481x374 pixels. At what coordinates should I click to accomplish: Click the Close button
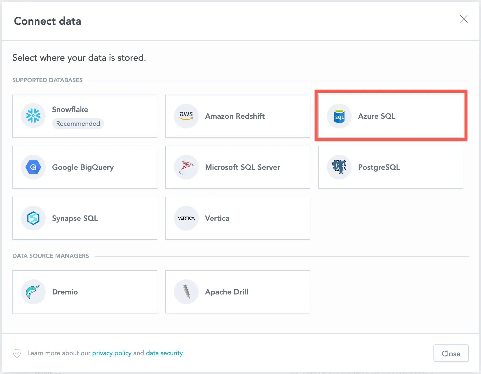click(451, 353)
